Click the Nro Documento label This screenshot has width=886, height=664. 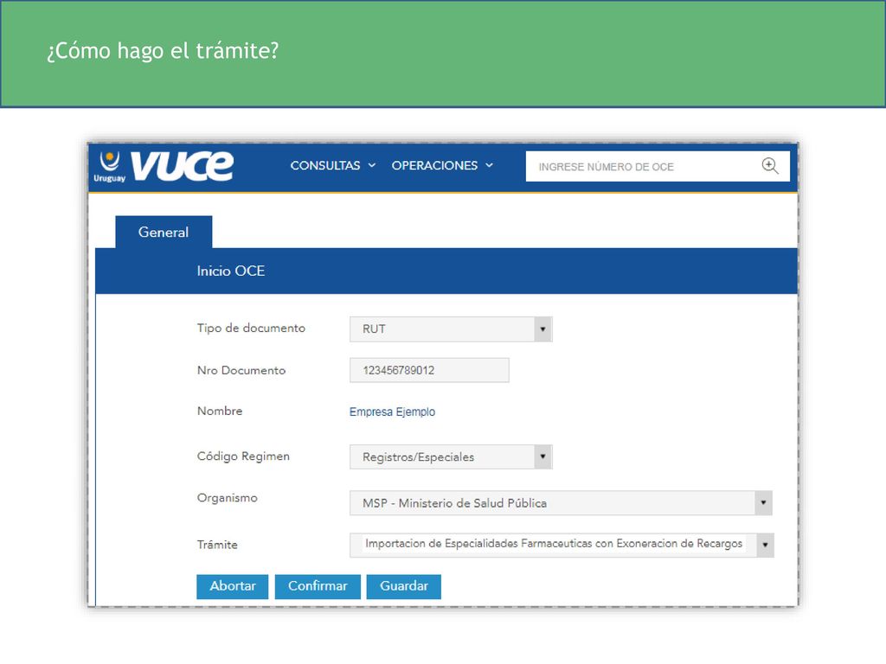click(241, 370)
